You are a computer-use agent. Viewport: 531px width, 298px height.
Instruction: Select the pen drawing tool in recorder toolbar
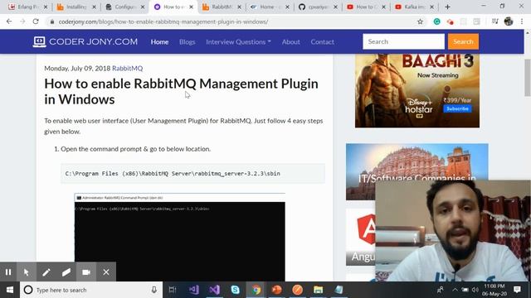pyautogui.click(x=46, y=272)
